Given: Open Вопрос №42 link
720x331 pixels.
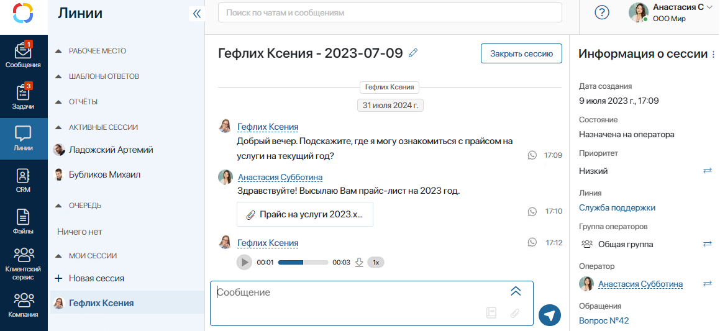Looking at the screenshot, I should (603, 320).
